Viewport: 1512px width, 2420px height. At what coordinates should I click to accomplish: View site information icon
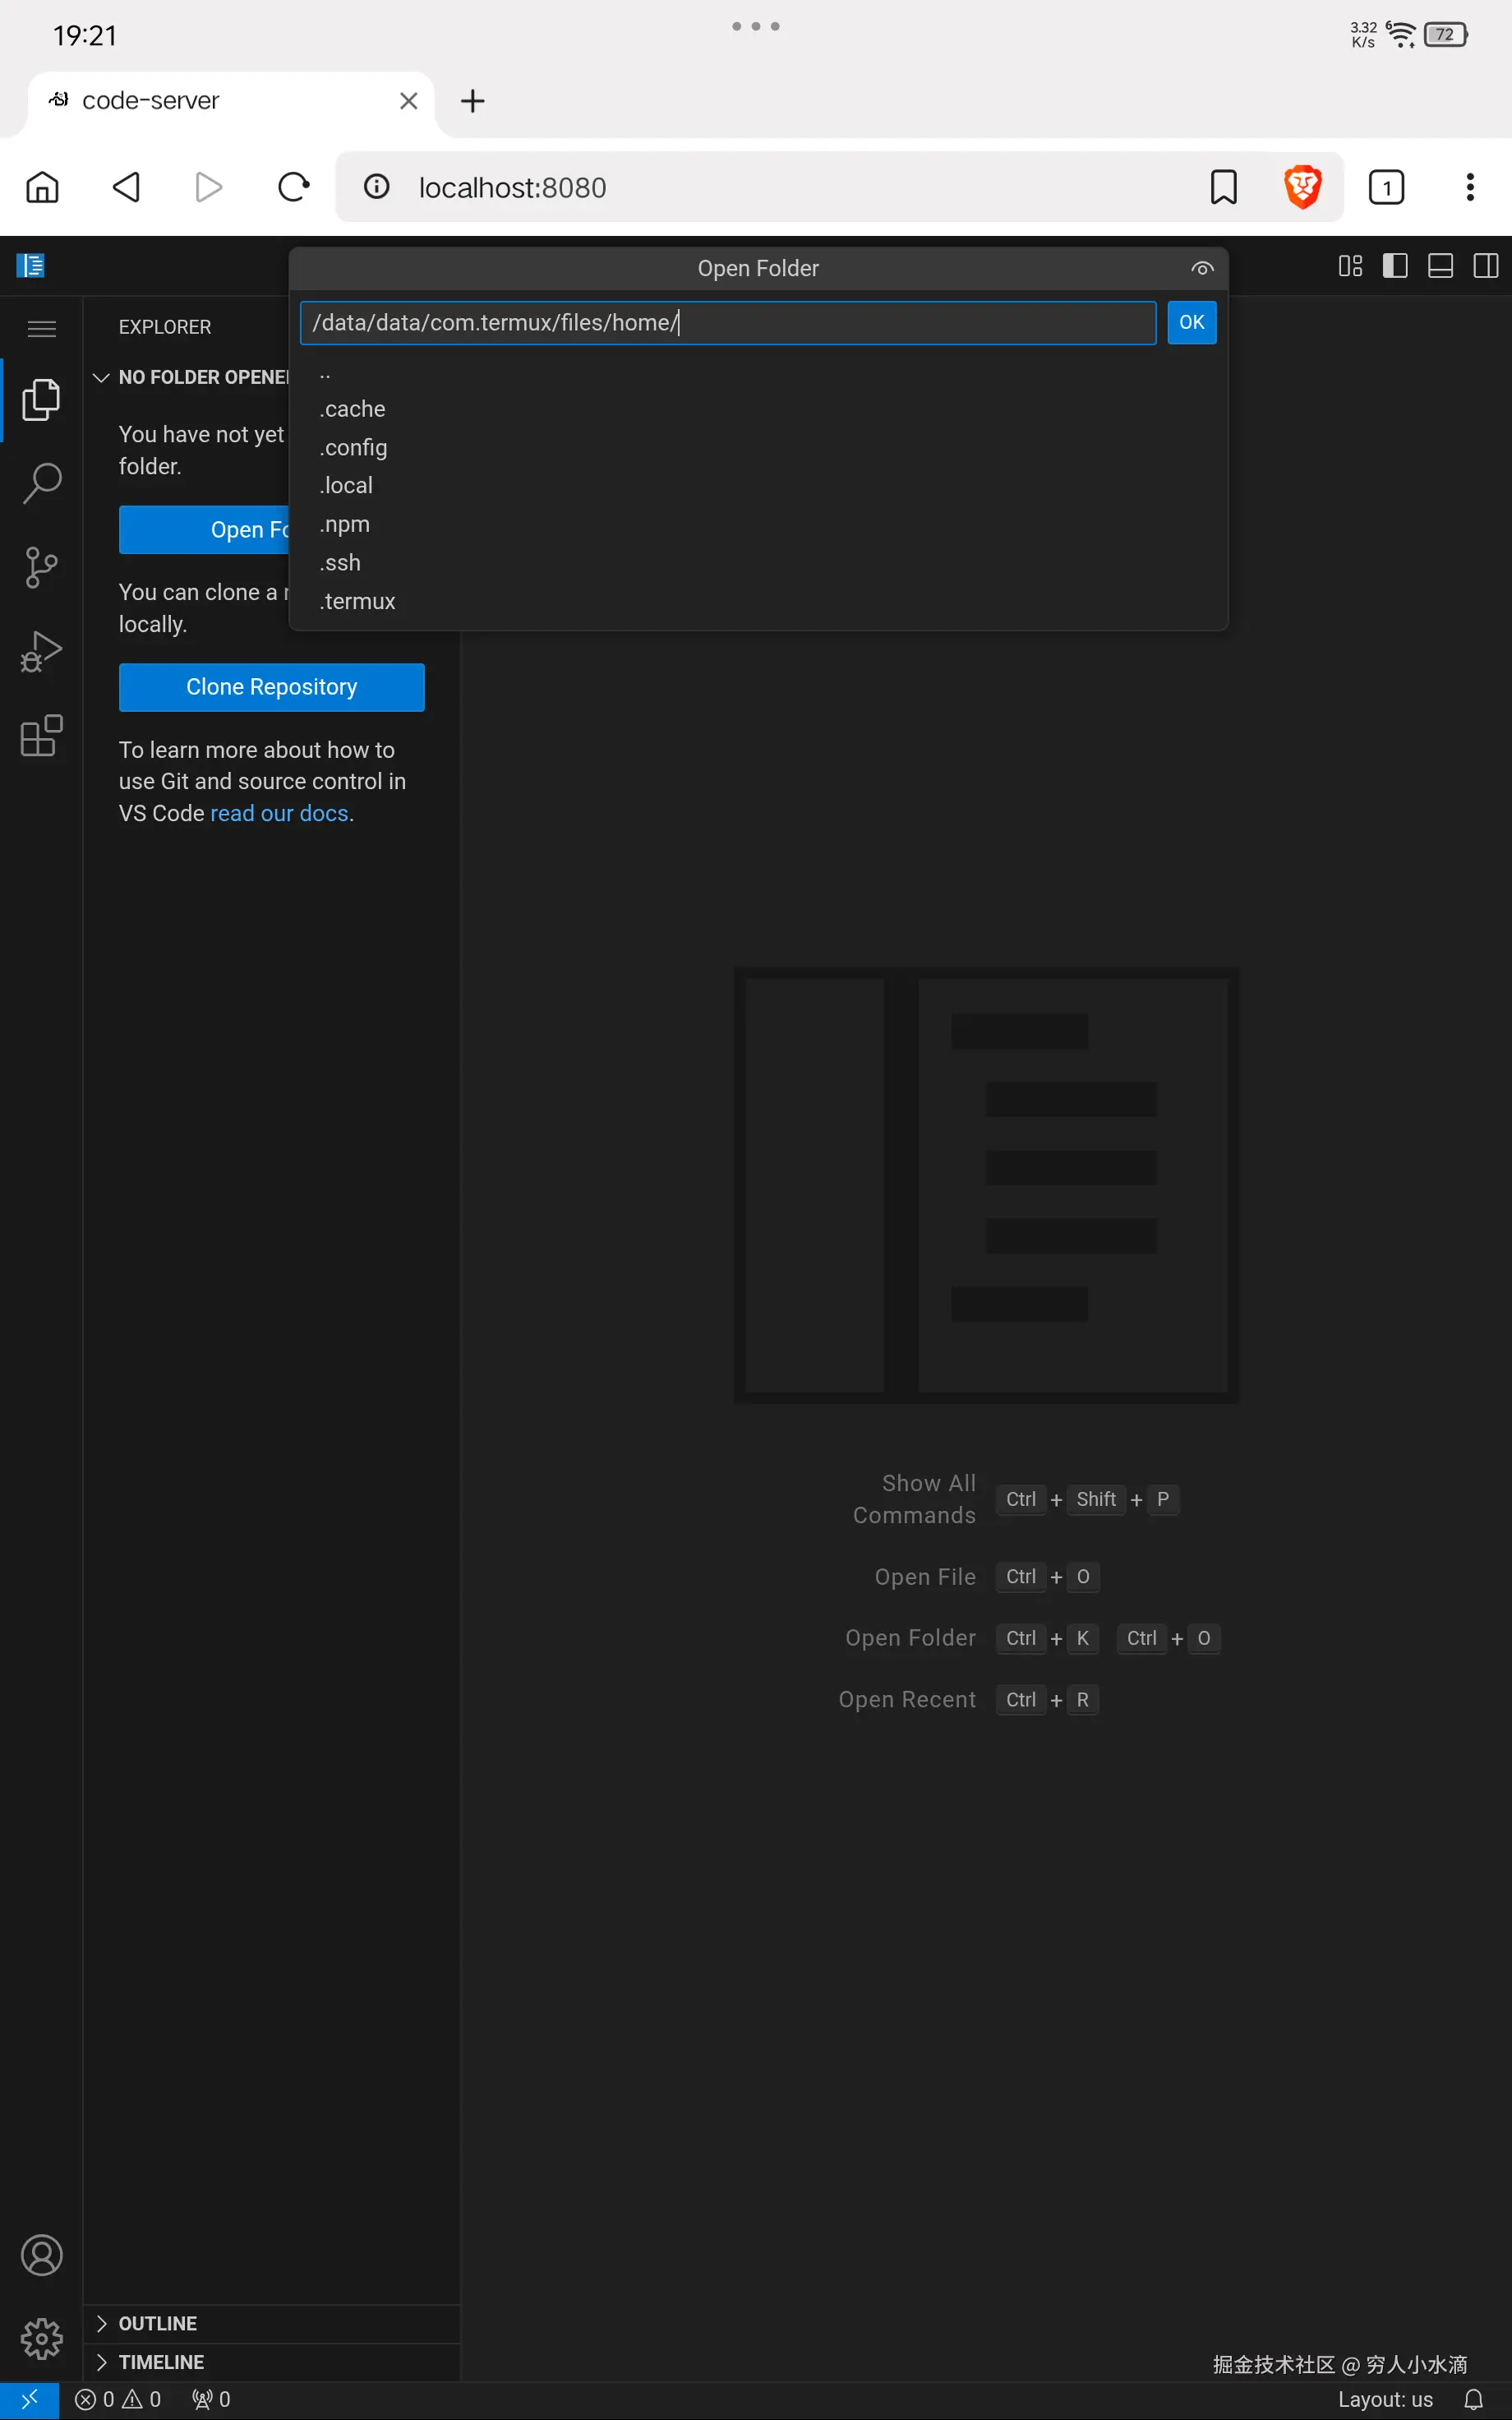pyautogui.click(x=376, y=187)
